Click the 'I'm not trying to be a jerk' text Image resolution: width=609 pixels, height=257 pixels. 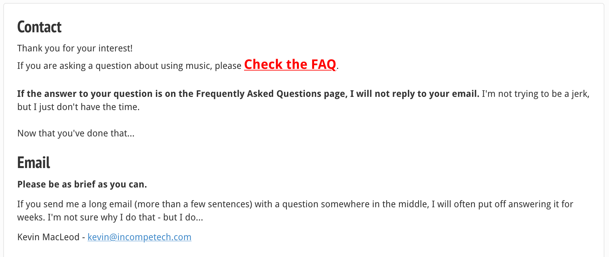535,94
